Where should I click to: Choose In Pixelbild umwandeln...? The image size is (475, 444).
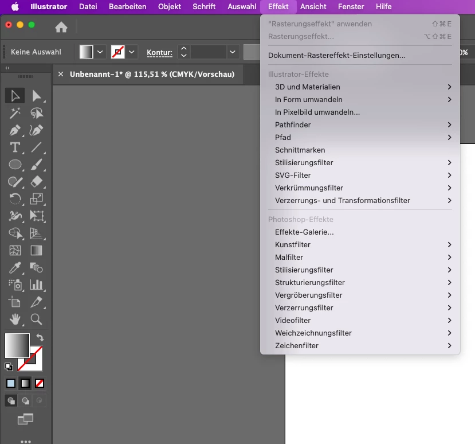tap(360, 112)
